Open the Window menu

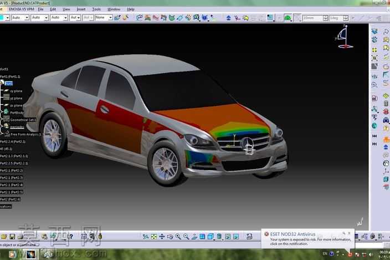(114, 9)
